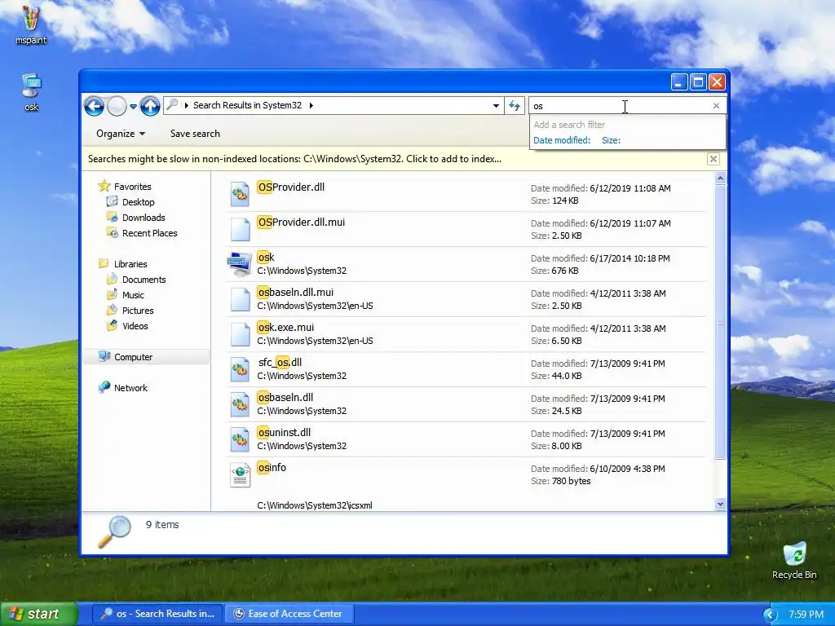Open Recent Places in navigation pane
This screenshot has width=835, height=626.
(150, 233)
